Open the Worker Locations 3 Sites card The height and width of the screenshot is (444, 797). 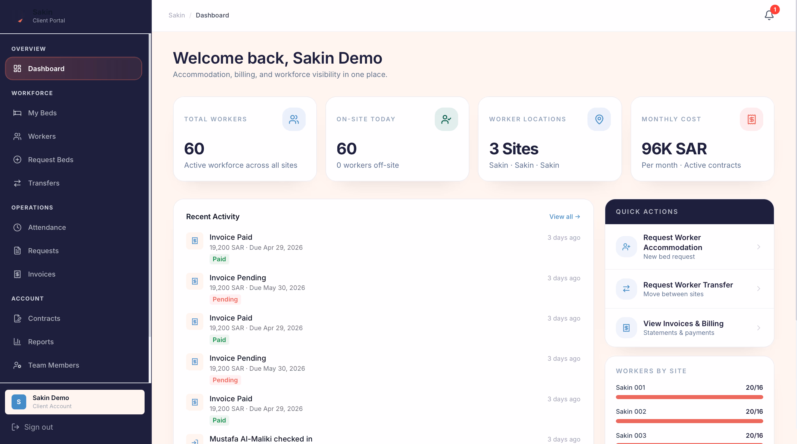pyautogui.click(x=550, y=139)
